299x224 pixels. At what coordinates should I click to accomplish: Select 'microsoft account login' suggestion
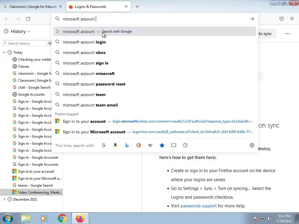pos(155,42)
